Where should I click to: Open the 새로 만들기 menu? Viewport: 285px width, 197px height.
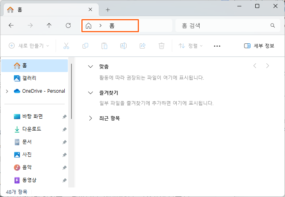click(29, 45)
